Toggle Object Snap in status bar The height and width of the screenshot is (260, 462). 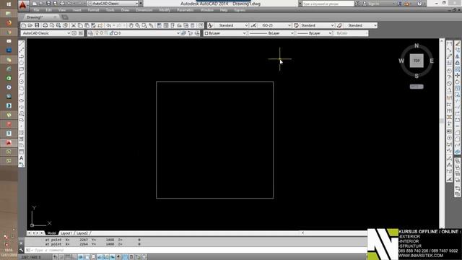click(87, 257)
